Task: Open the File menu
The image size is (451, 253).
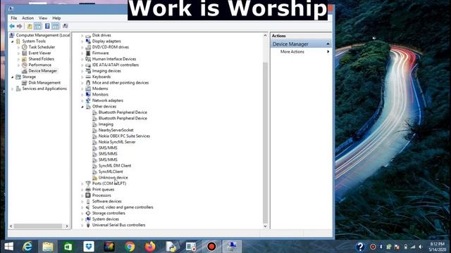Action: 14,18
